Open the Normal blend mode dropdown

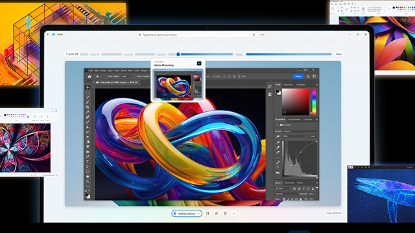pyautogui.click(x=287, y=194)
